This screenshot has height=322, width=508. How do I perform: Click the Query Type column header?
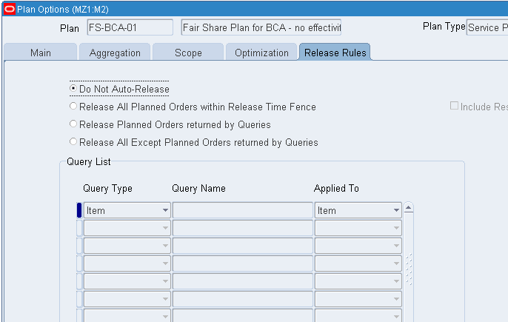pos(107,189)
